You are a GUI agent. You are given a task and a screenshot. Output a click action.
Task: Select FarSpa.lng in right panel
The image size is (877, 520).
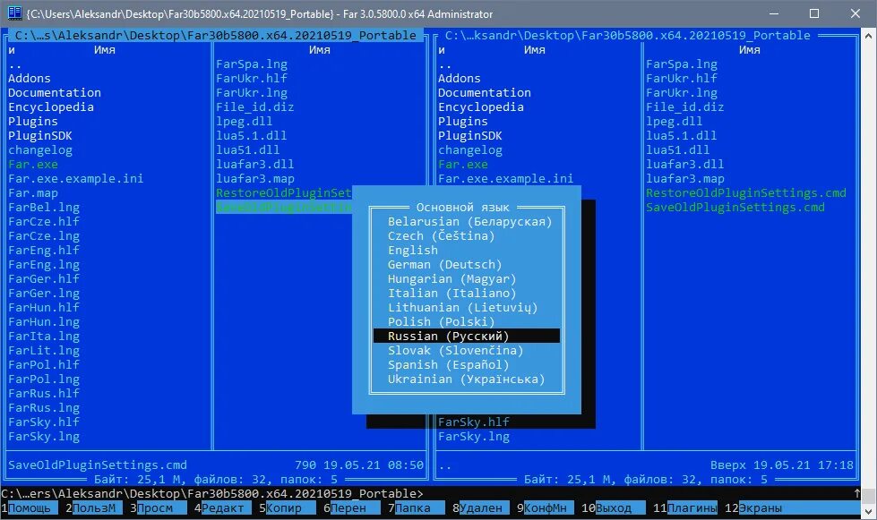coord(682,64)
